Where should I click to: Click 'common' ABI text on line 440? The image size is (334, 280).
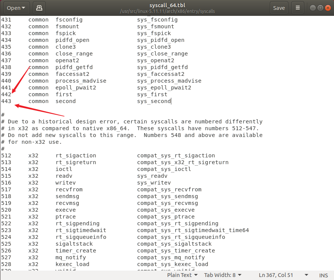click(x=38, y=81)
